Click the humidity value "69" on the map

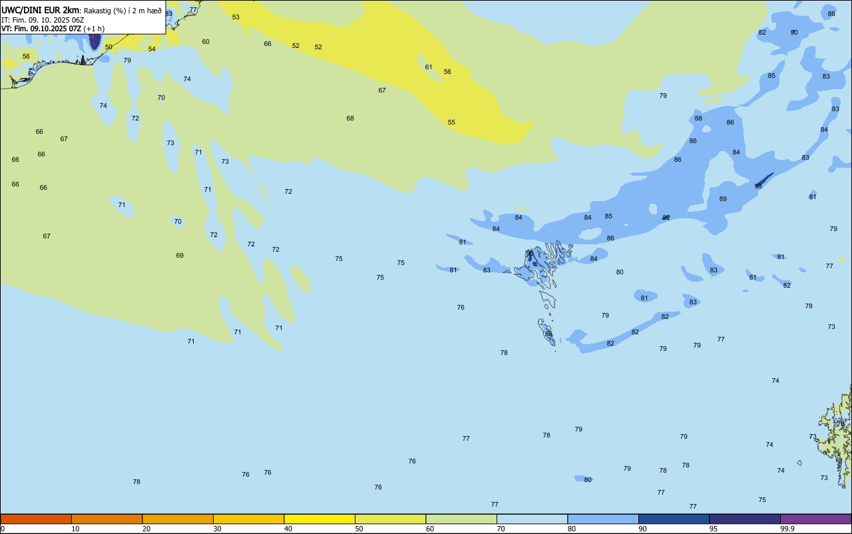pos(180,256)
